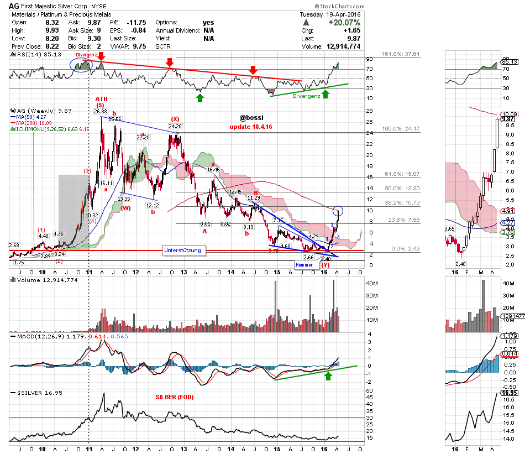Screen dimensions: 525x454
Task: Click the "$SILVER 16.95" panel label
Action: [36, 393]
